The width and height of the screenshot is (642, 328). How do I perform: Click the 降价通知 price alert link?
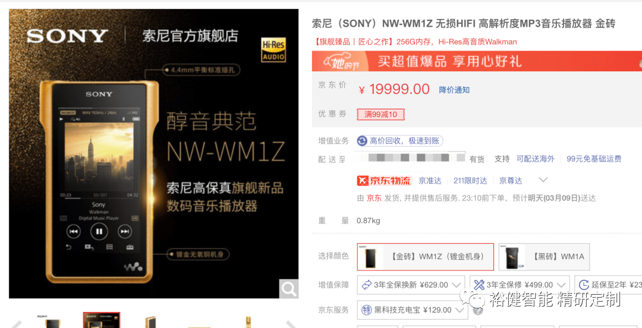[x=454, y=90]
